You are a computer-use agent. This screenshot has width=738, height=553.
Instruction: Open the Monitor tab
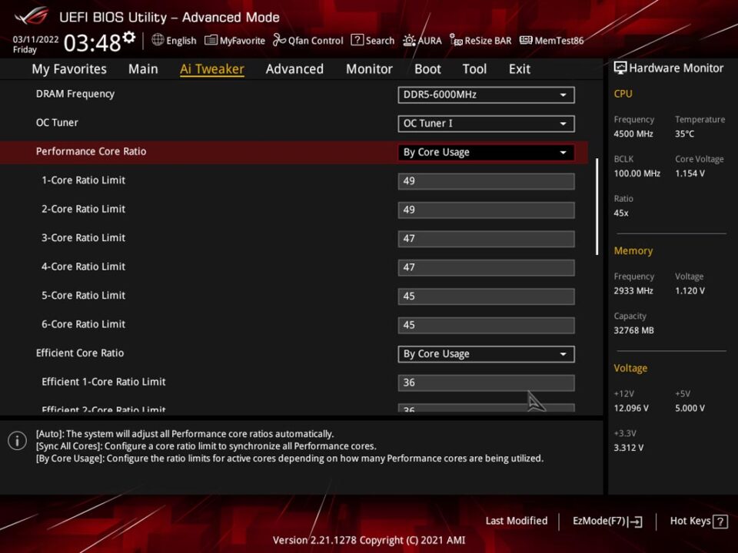tap(369, 69)
